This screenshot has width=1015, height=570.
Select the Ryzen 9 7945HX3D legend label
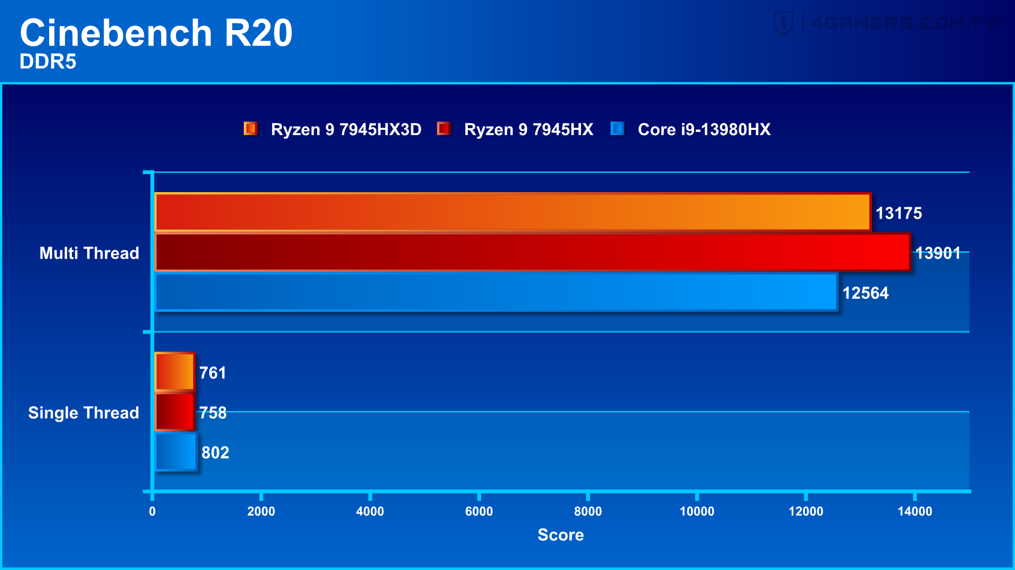tap(346, 129)
